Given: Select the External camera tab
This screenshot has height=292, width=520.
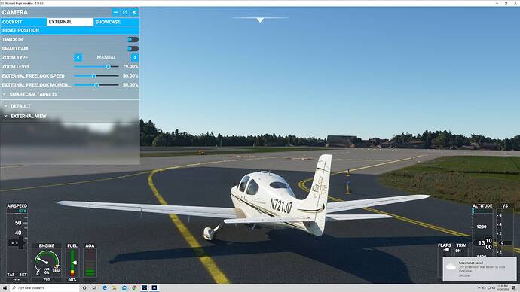Looking at the screenshot, I should [x=70, y=22].
